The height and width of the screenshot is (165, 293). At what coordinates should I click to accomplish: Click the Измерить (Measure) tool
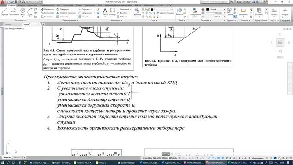[x=243, y=11]
